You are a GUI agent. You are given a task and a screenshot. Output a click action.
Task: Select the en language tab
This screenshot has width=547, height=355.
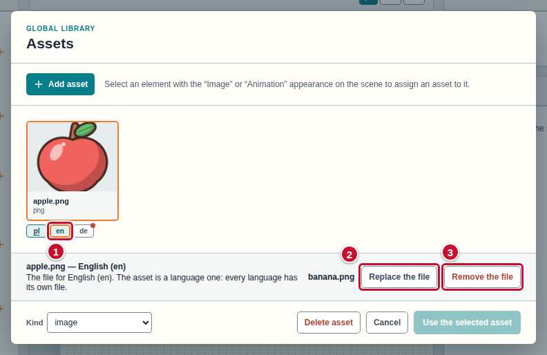60,231
